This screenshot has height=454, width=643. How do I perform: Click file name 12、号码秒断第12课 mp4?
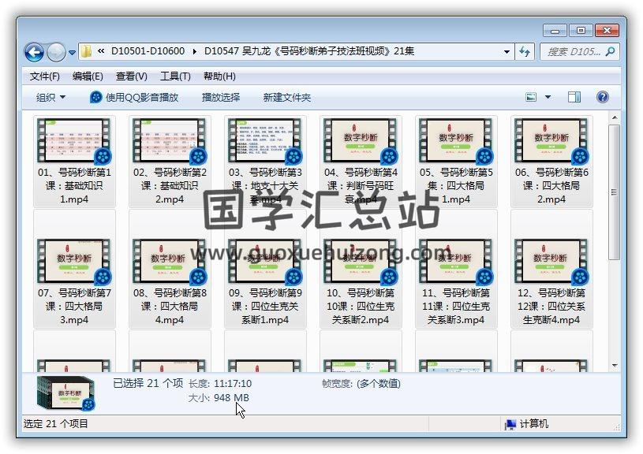(x=551, y=306)
